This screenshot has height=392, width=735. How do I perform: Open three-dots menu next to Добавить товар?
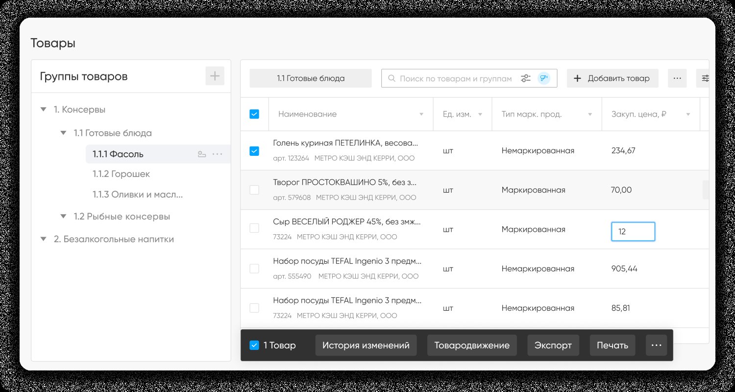click(x=677, y=78)
